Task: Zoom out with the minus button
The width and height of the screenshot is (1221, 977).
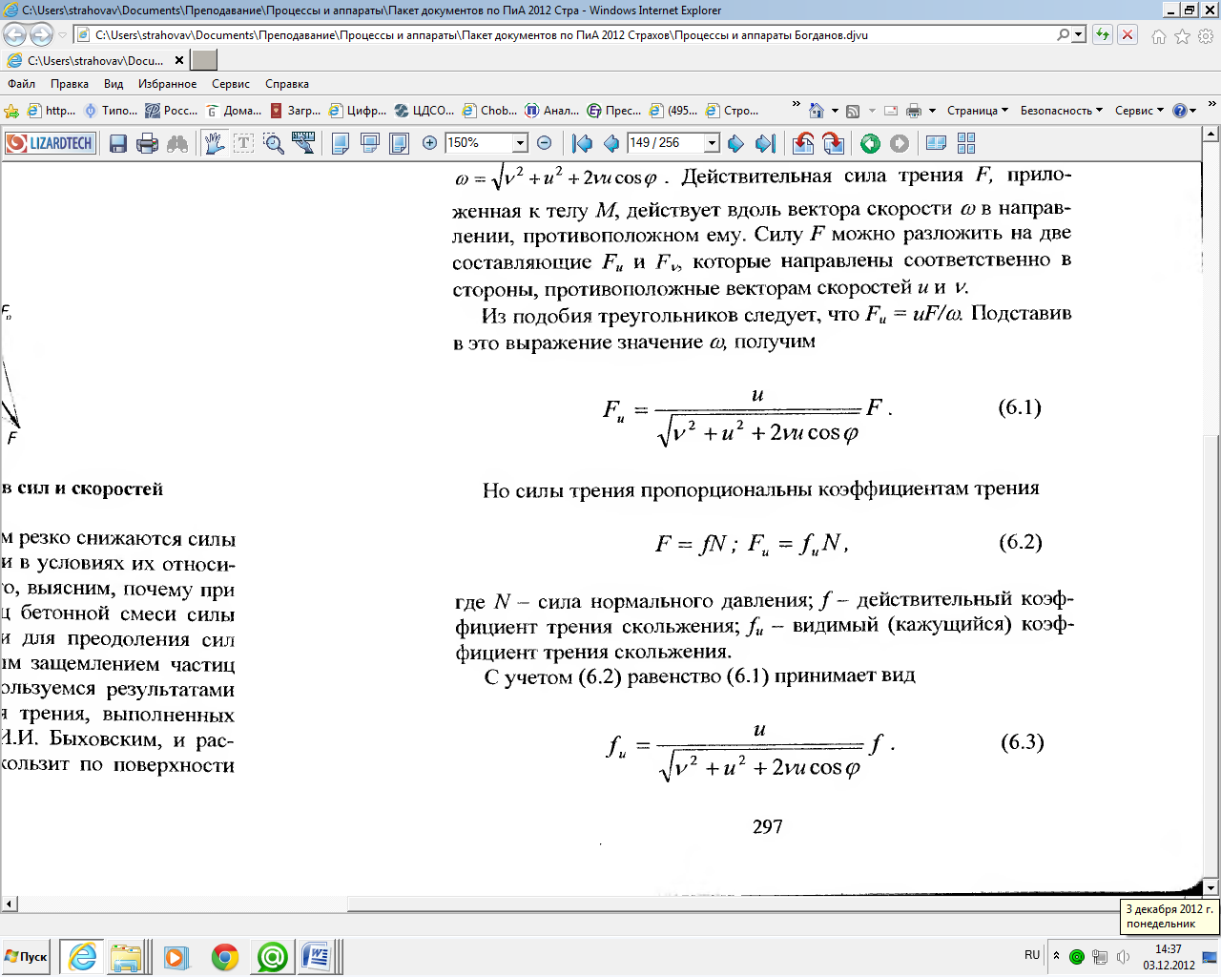Action: click(x=545, y=143)
